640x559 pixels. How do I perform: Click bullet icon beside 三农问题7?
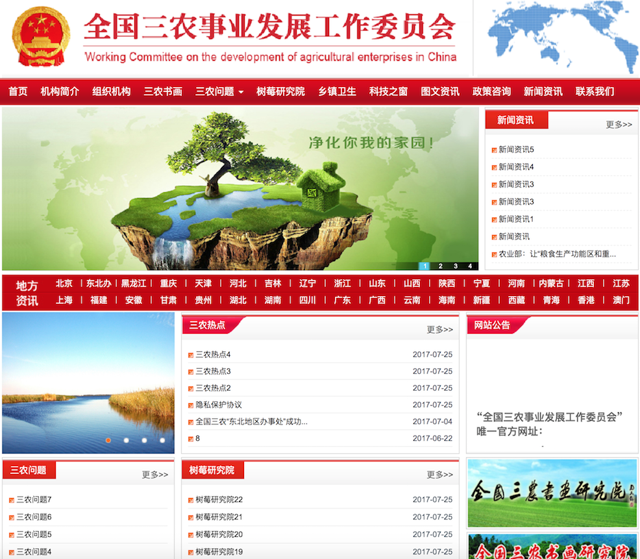point(12,501)
